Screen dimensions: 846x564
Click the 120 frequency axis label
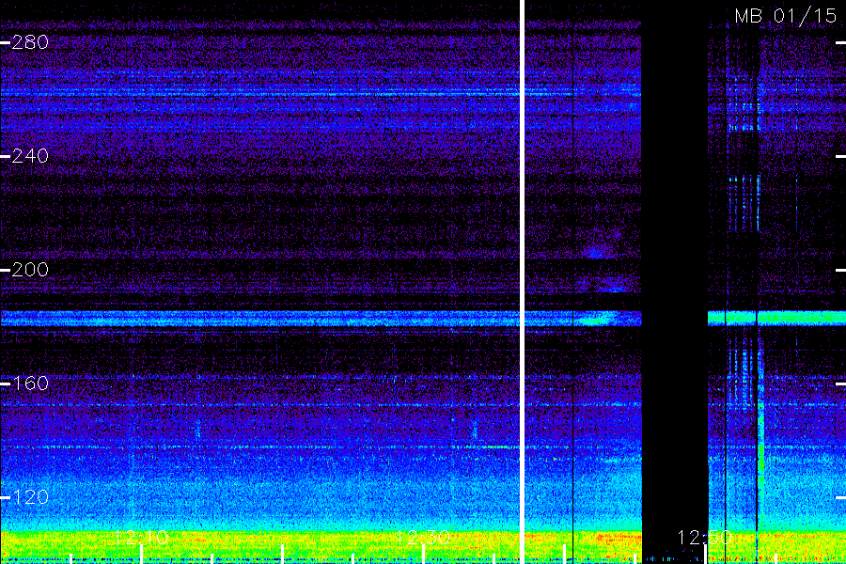point(30,497)
